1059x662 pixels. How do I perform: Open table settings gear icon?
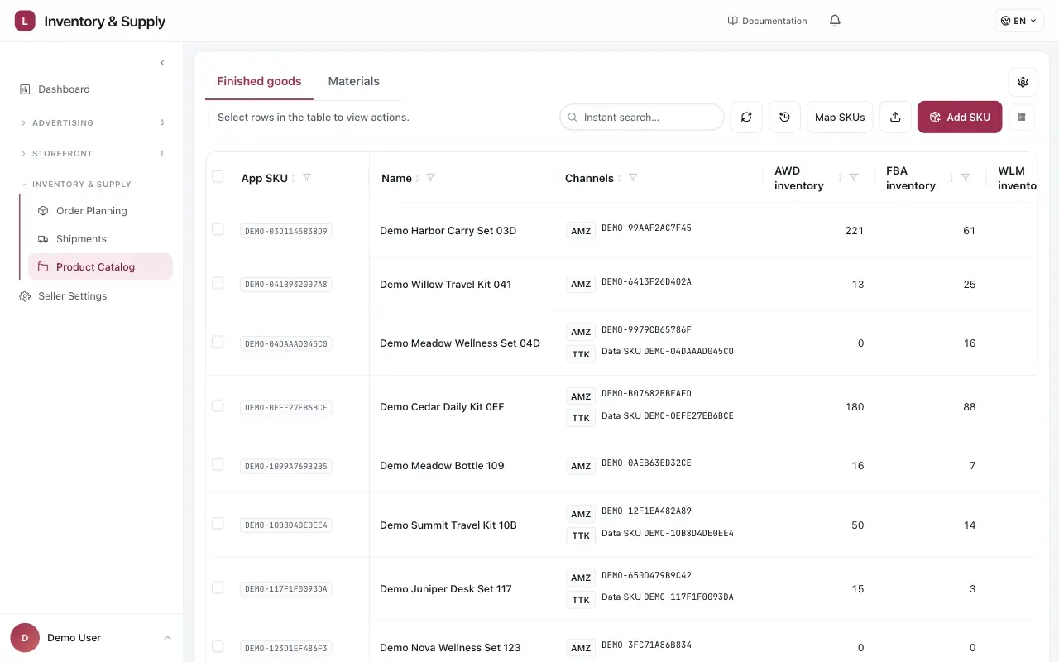[1023, 82]
